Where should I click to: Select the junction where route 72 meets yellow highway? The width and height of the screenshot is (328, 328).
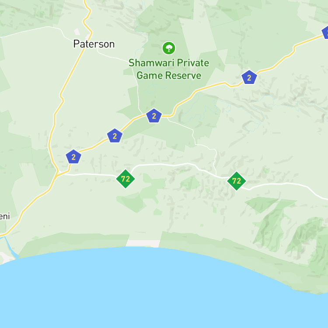[x=57, y=174]
